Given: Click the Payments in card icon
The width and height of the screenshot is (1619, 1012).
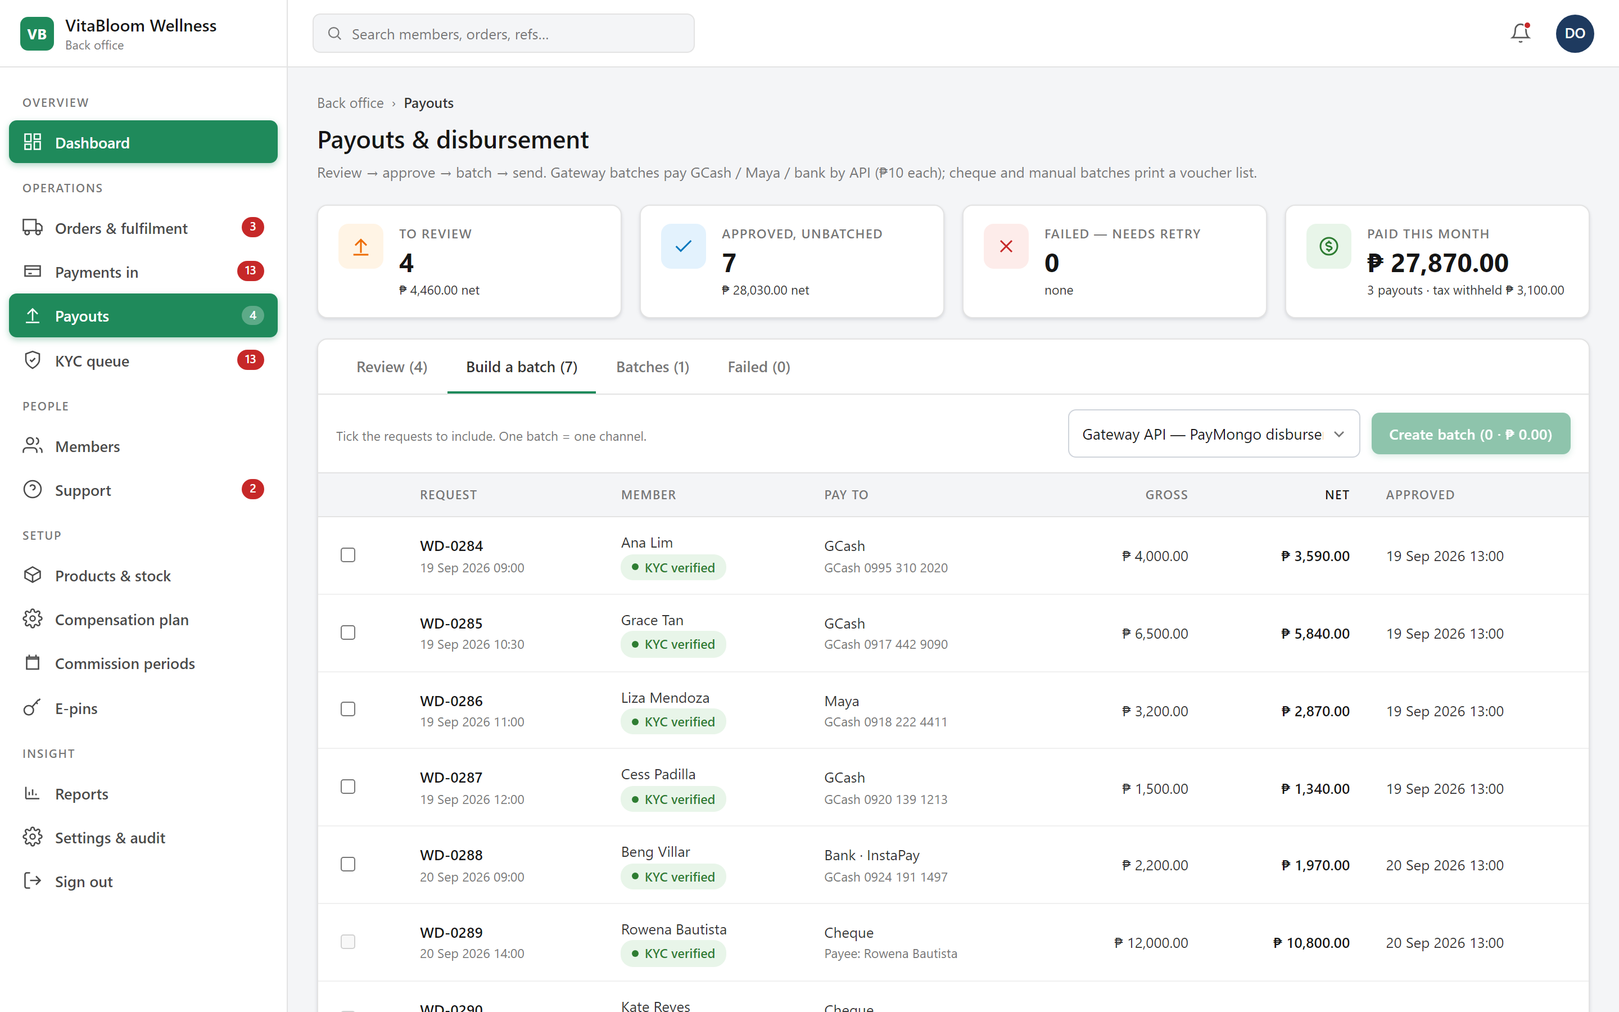Looking at the screenshot, I should click(32, 271).
